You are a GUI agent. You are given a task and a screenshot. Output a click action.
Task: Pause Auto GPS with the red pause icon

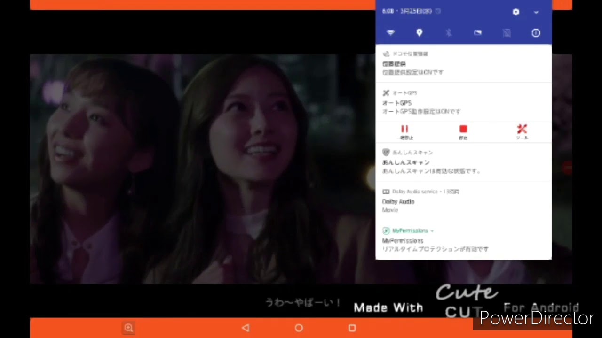404,131
